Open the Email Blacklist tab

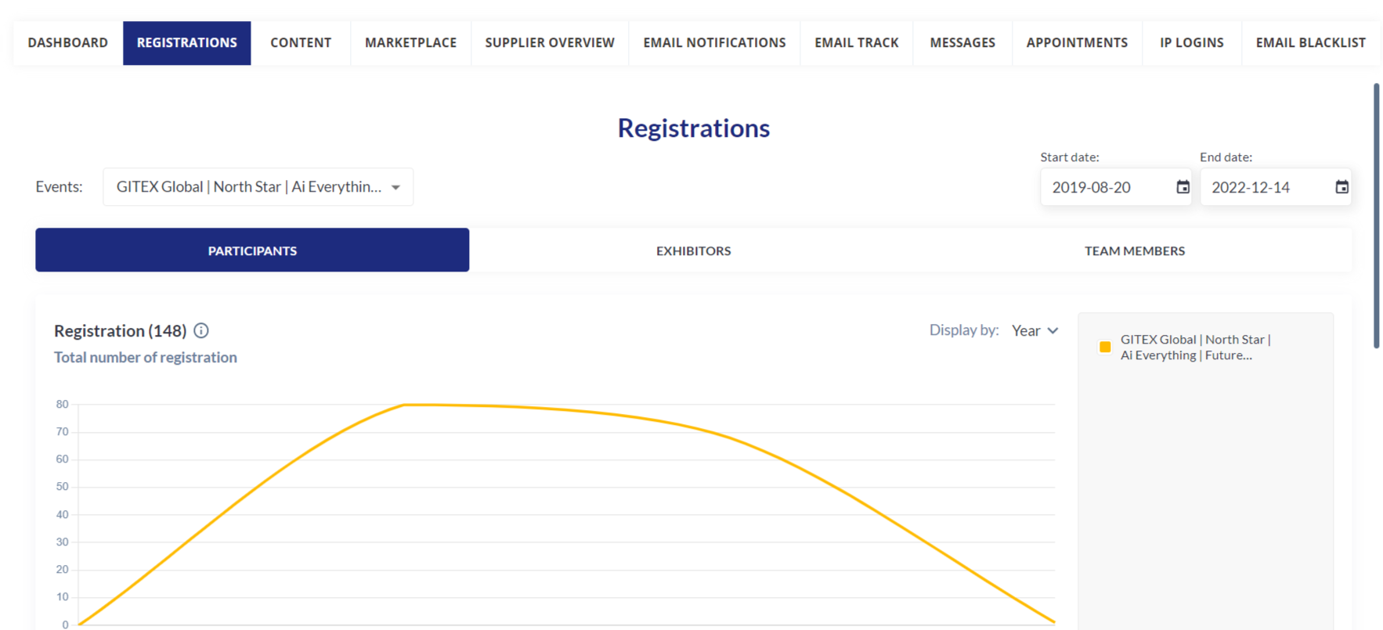pyautogui.click(x=1310, y=43)
